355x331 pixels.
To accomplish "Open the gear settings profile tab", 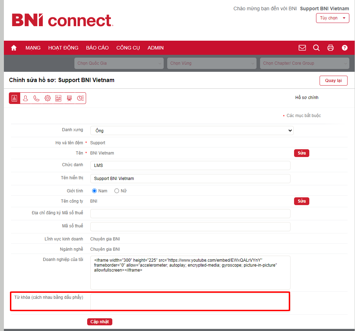I will [x=47, y=98].
